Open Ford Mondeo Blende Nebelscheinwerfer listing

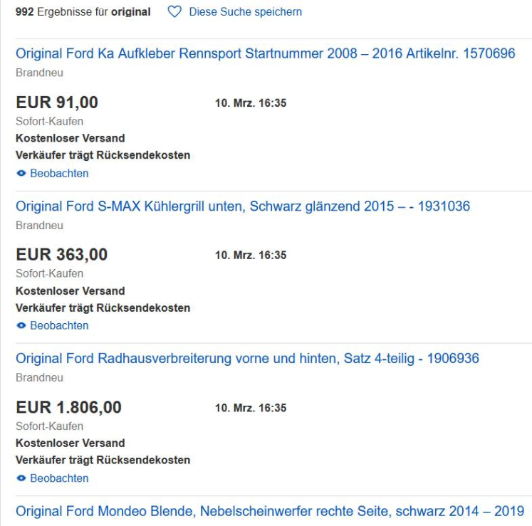pyautogui.click(x=270, y=511)
